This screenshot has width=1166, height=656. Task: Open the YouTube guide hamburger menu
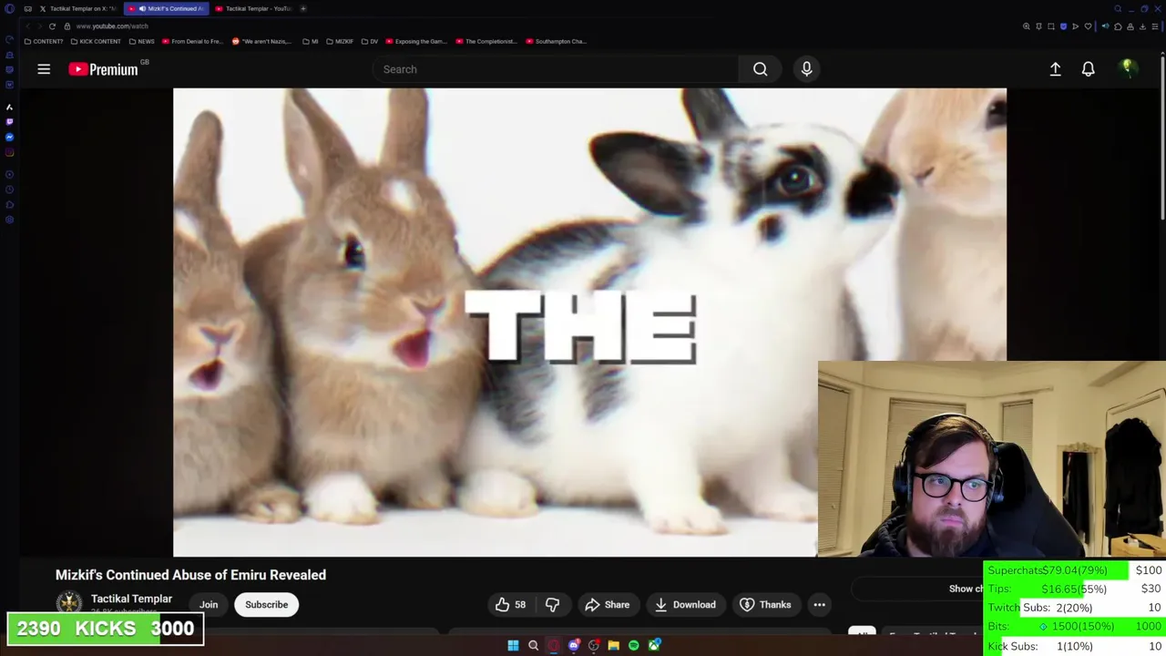[44, 69]
